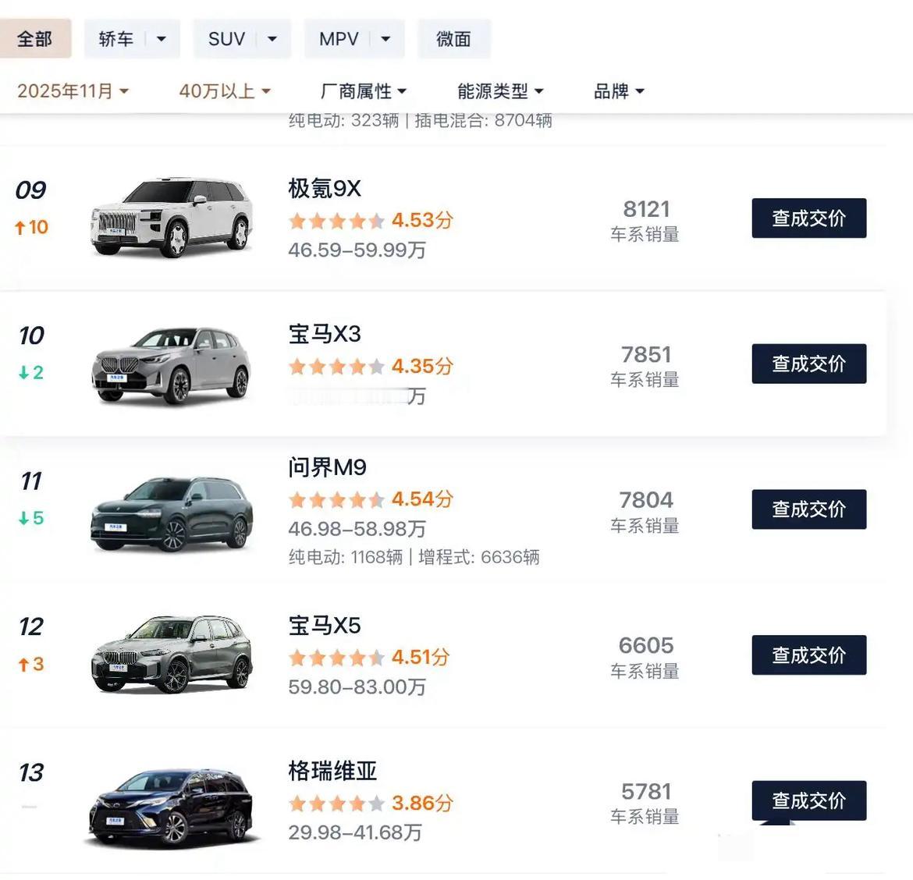Click the 问界M9 star rating

click(336, 499)
